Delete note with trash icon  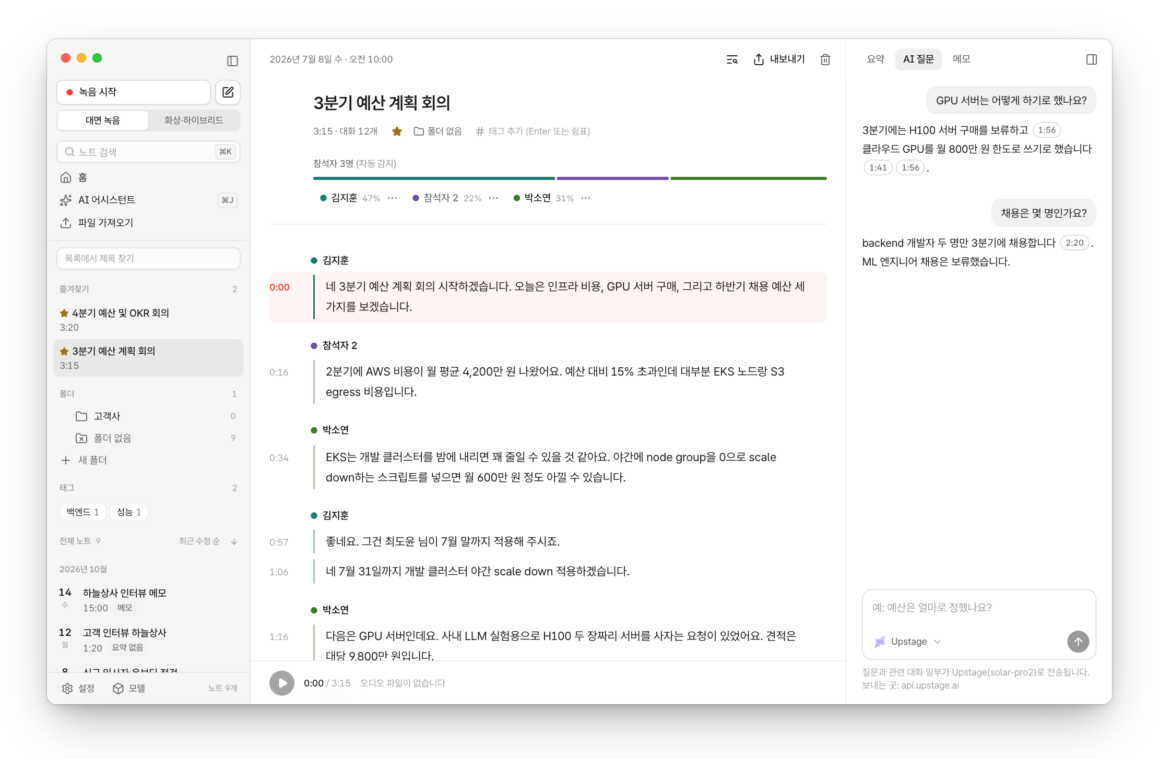point(825,60)
